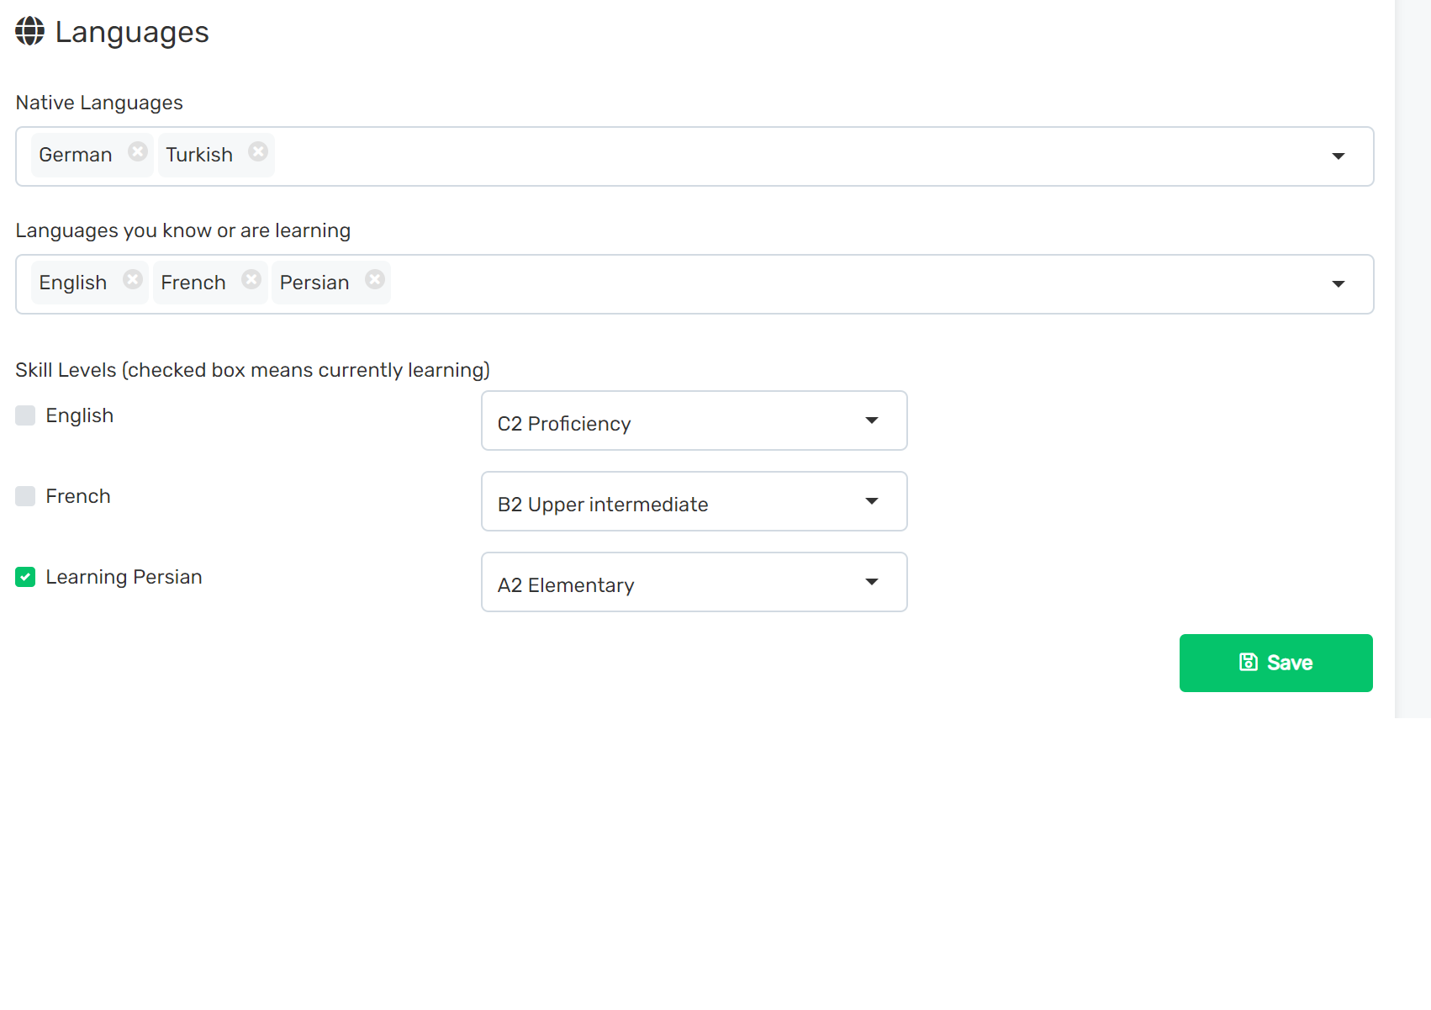The width and height of the screenshot is (1431, 1010).
Task: Expand the known languages dropdown arrow
Action: pyautogui.click(x=1338, y=284)
